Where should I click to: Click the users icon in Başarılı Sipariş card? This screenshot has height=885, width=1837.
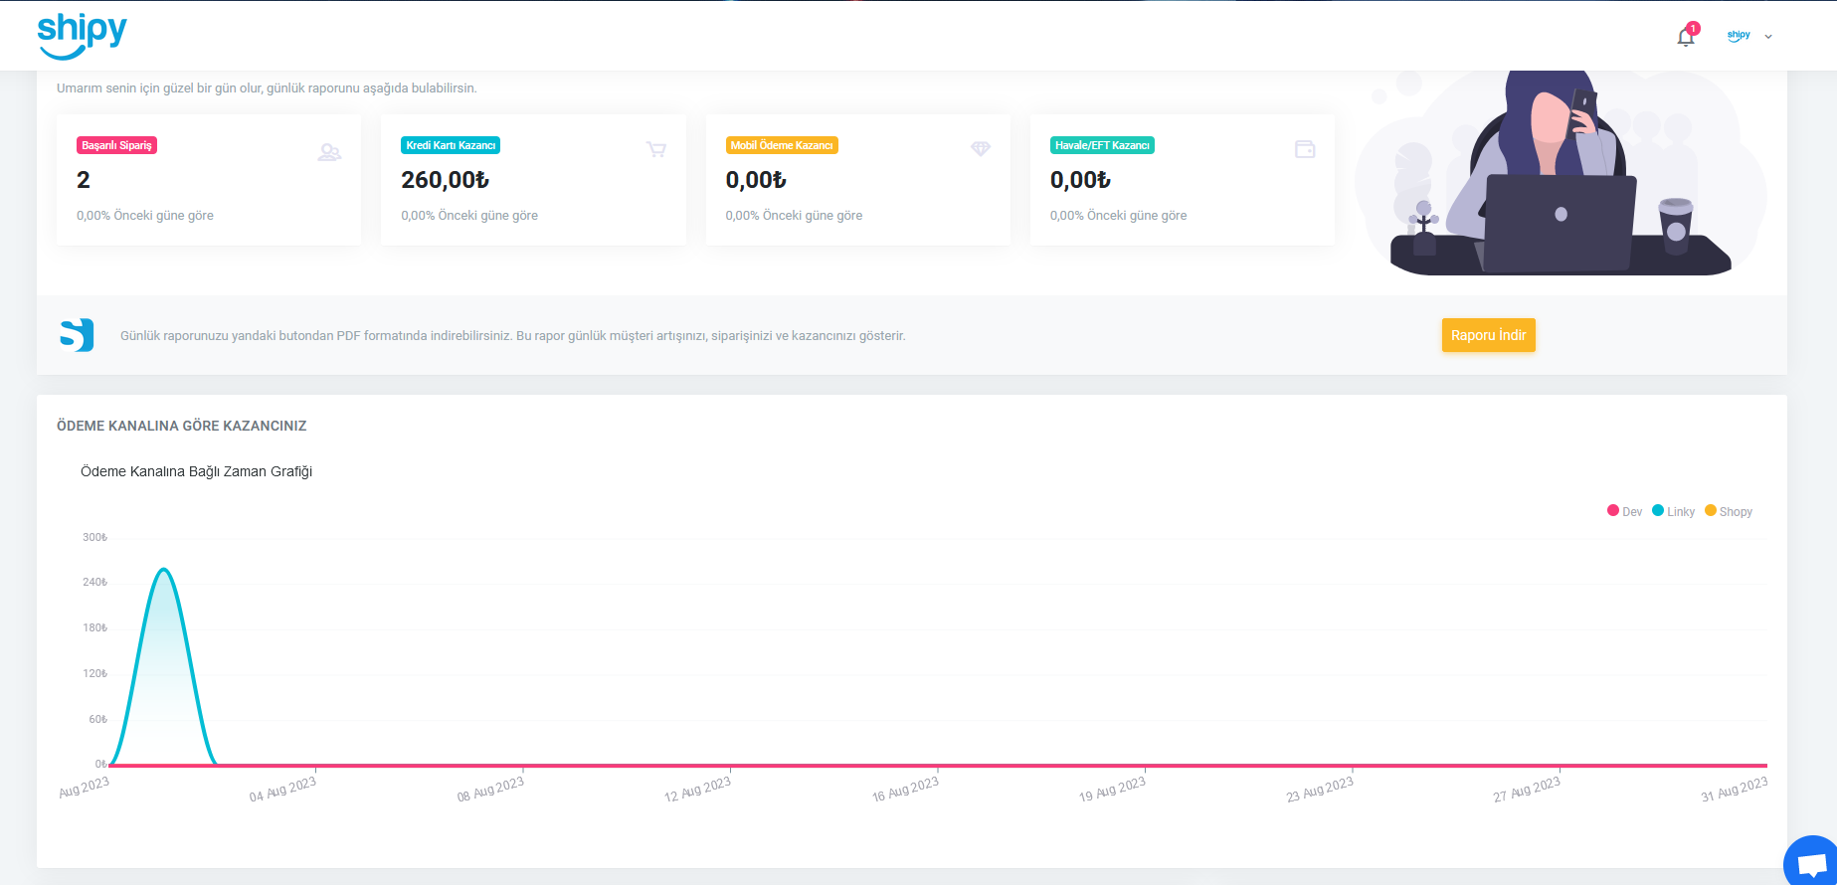[x=329, y=152]
